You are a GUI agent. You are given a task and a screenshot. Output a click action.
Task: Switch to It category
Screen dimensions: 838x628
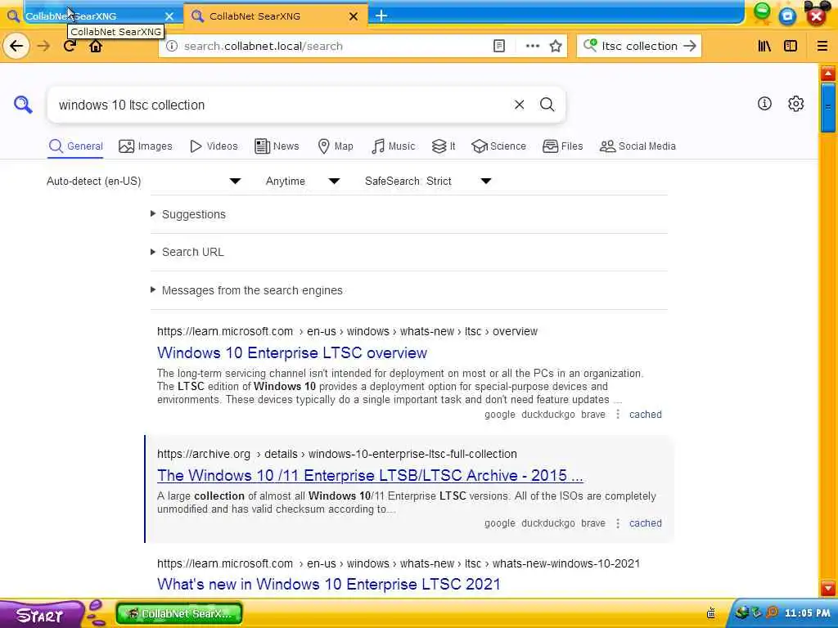tap(444, 146)
